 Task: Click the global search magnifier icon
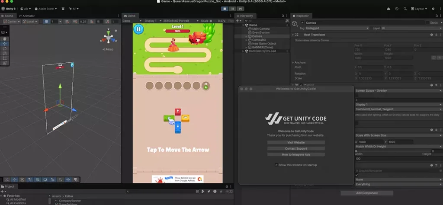point(405,9)
